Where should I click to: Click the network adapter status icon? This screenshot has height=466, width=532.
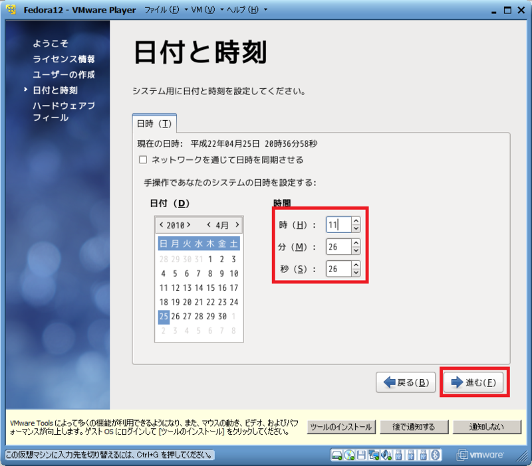click(373, 455)
